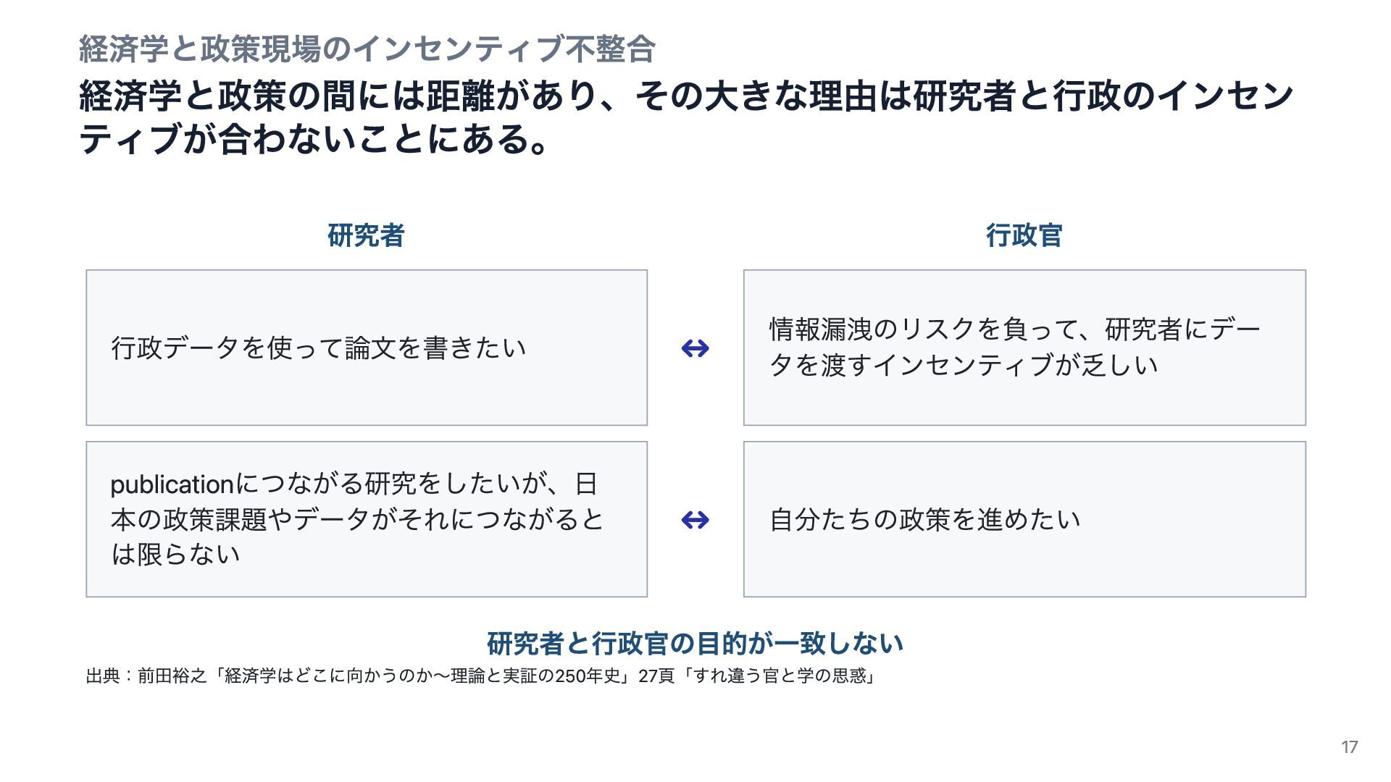This screenshot has width=1391, height=782.
Task: Click the author name 前田裕之 in the citation
Action: (x=172, y=676)
